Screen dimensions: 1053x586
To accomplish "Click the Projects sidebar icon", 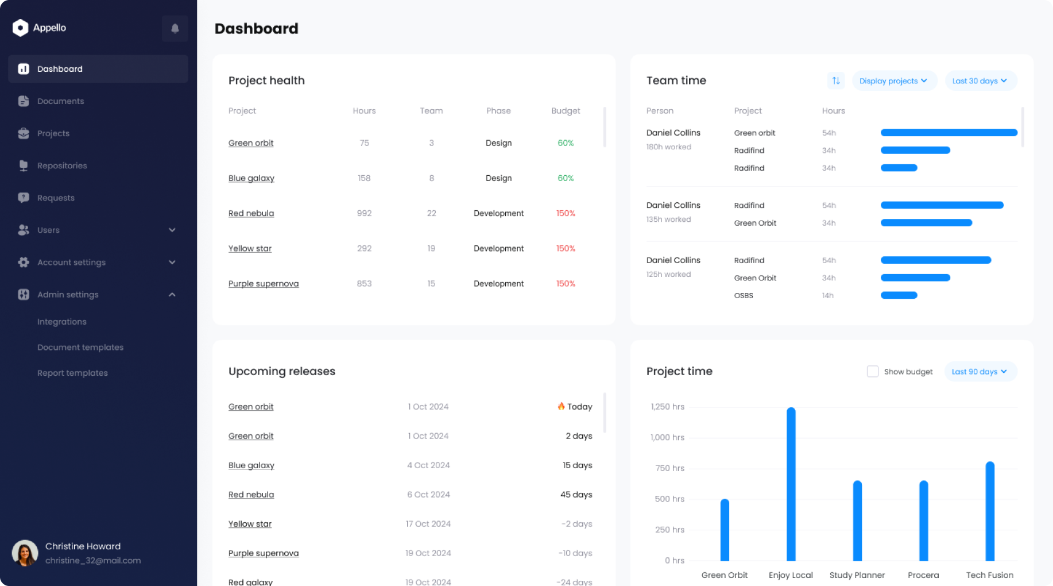I will (24, 133).
